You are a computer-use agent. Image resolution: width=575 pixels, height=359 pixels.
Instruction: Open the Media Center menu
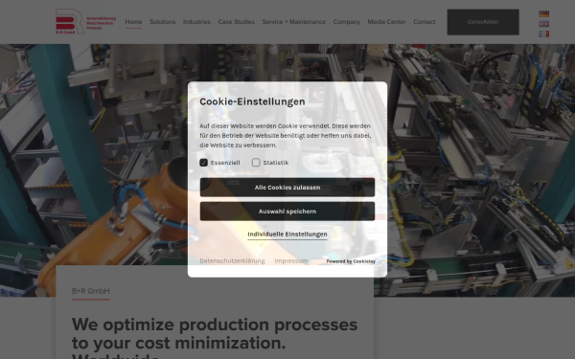tap(386, 22)
